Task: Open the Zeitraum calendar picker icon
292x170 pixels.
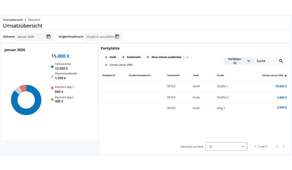Action: [48, 37]
